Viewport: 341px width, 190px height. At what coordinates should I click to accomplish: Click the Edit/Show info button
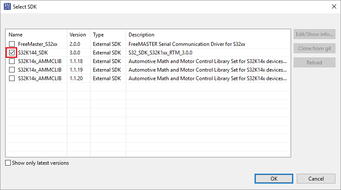click(x=314, y=35)
